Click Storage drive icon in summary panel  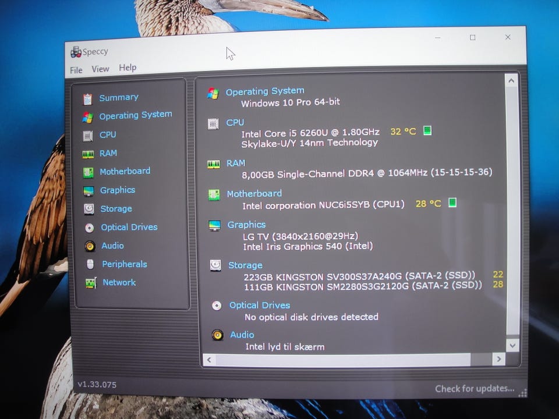[x=215, y=265]
